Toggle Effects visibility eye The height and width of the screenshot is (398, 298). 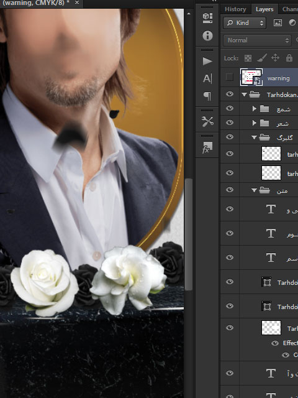coord(275,343)
